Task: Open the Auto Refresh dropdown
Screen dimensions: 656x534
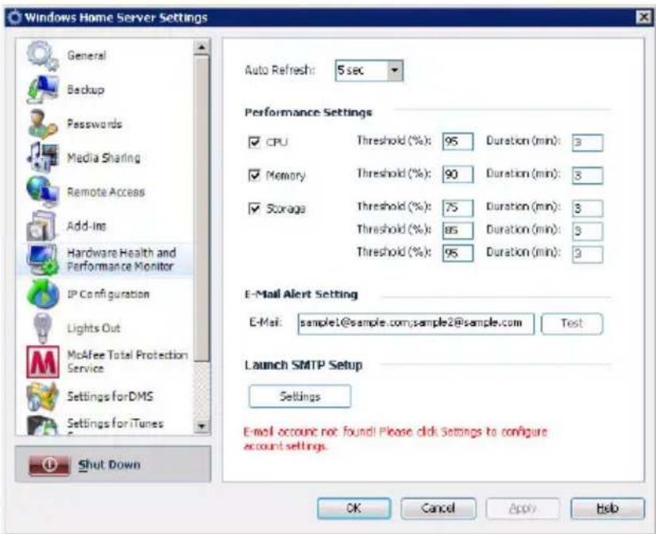Action: coord(394,70)
